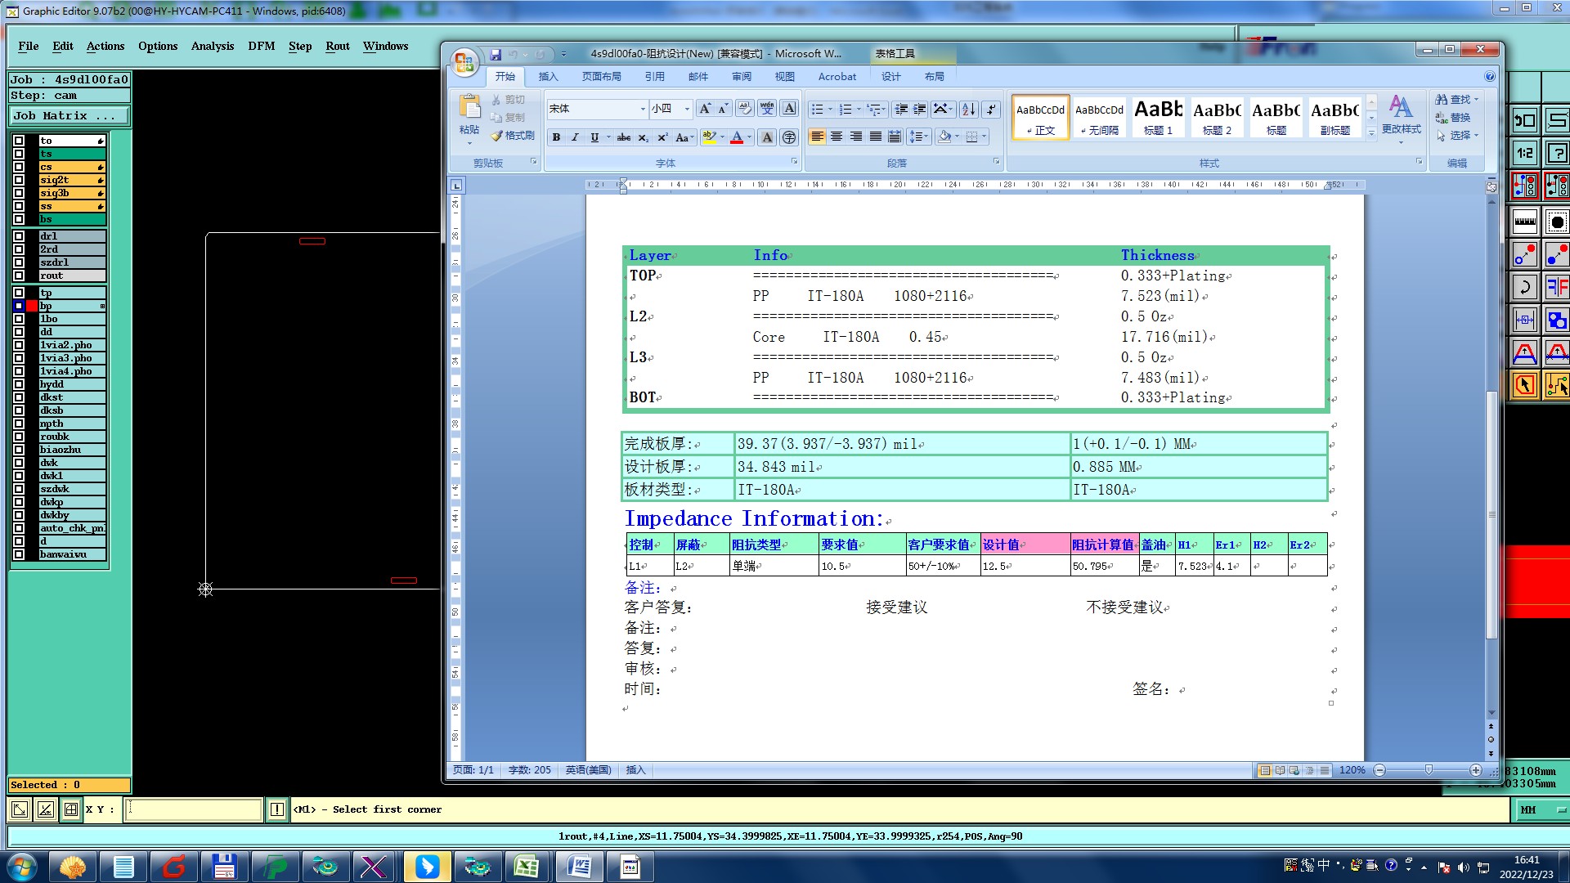
Task: Toggle visibility box for layer 'to'
Action: tap(19, 141)
